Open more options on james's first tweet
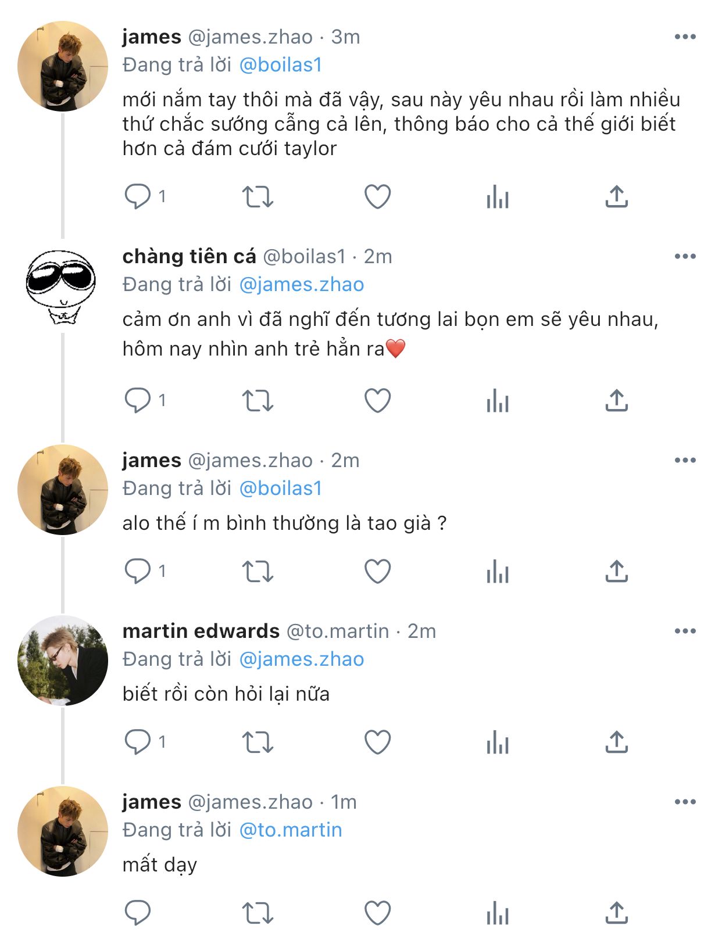The height and width of the screenshot is (940, 722). 685,37
